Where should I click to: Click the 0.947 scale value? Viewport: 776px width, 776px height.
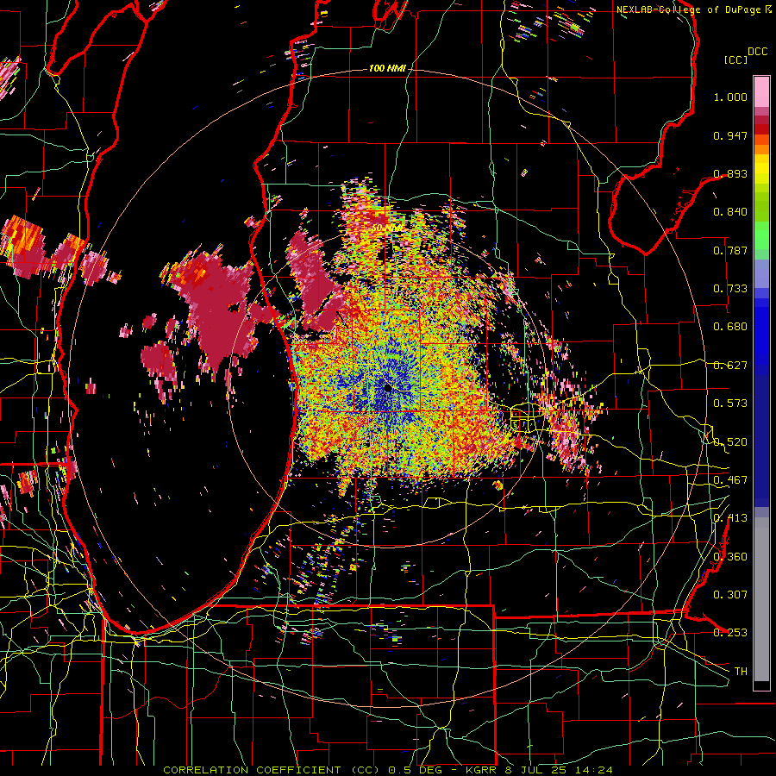730,135
